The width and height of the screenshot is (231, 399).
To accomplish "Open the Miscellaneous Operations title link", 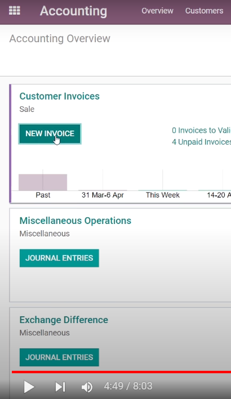I will pyautogui.click(x=75, y=221).
